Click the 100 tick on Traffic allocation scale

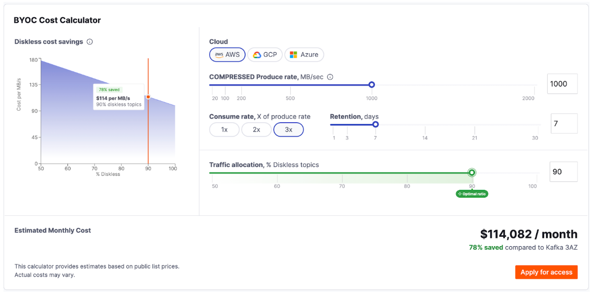532,186
